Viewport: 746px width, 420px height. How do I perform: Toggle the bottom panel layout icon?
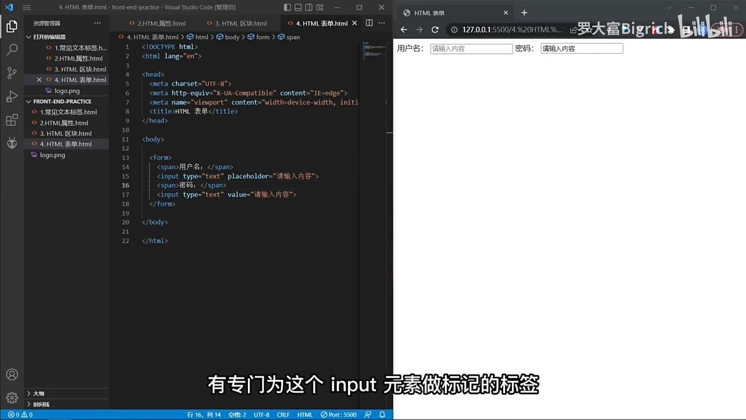point(298,7)
